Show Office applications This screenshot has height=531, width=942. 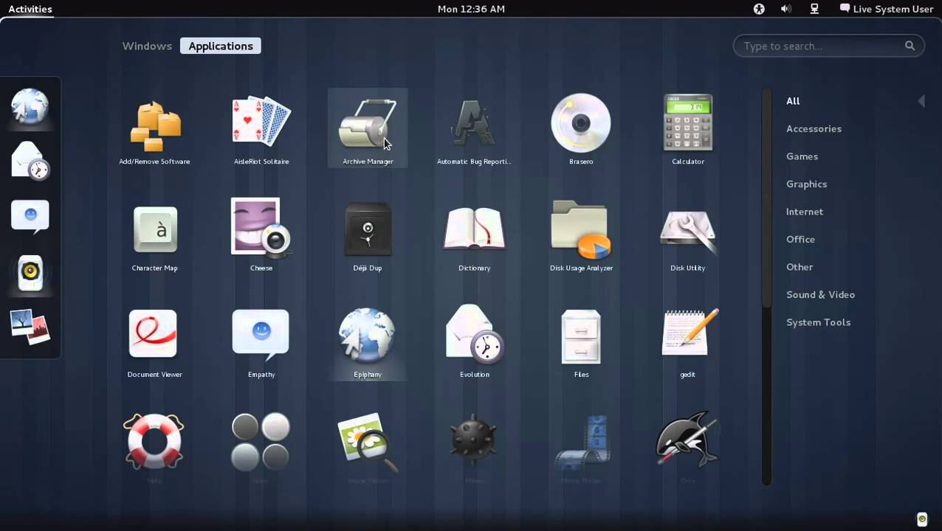tap(800, 239)
